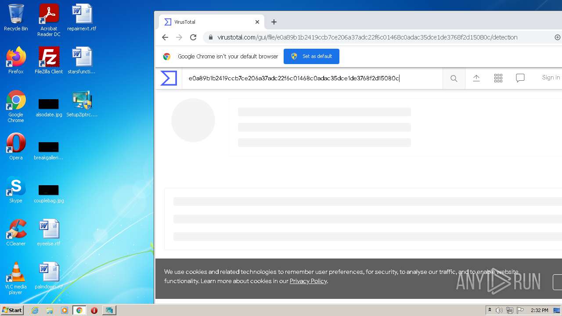Open Windows Explorer folder in taskbar
The height and width of the screenshot is (316, 562).
[x=50, y=310]
